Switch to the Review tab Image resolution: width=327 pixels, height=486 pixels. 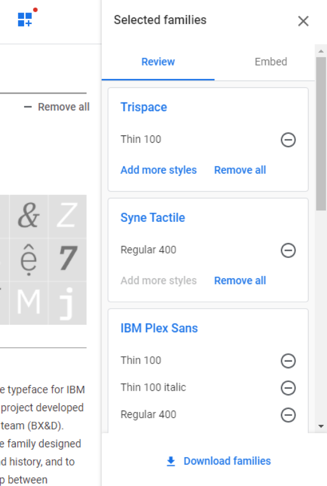pyautogui.click(x=158, y=62)
